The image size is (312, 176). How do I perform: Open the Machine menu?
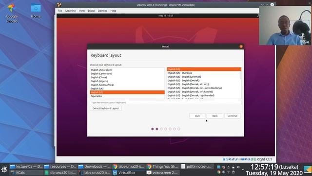(70, 11)
